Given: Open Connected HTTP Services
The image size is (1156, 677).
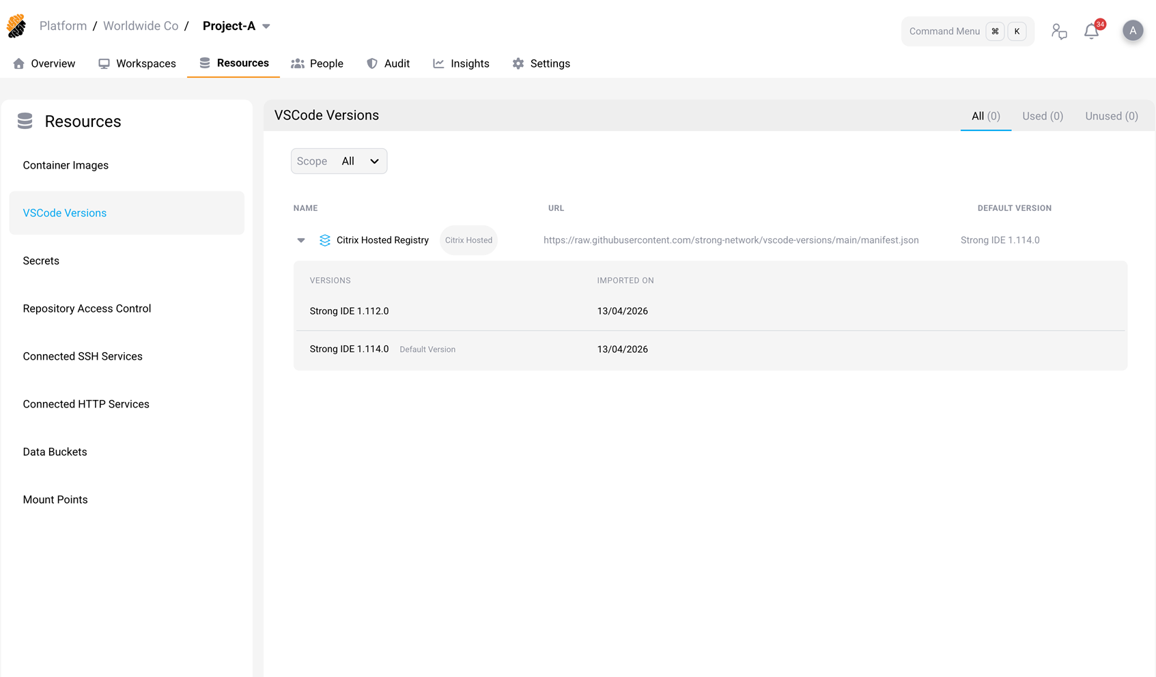Looking at the screenshot, I should pos(86,404).
